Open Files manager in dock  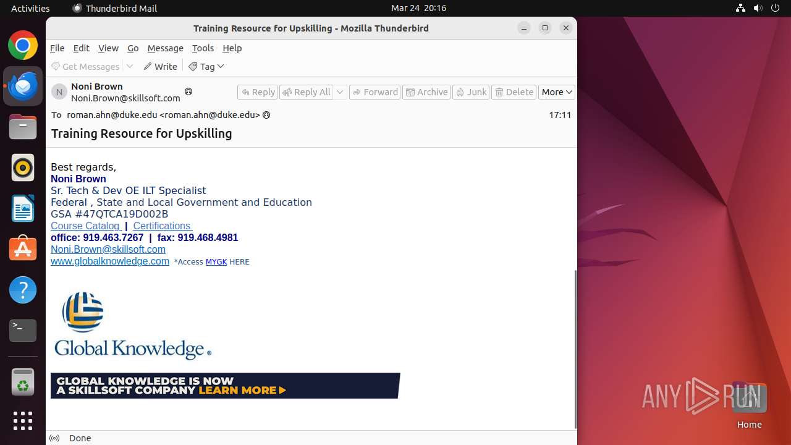click(23, 127)
